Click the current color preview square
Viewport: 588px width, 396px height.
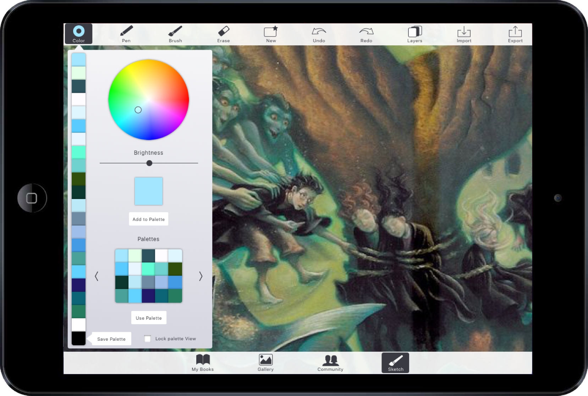pos(148,191)
